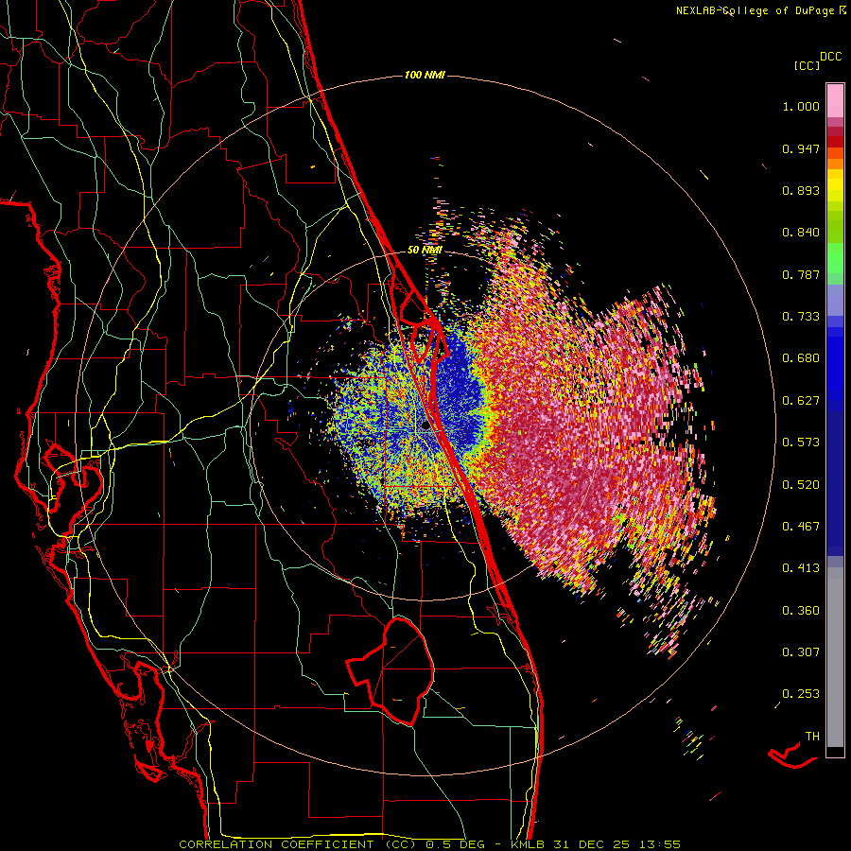Click the "50 NMI" range ring label

click(425, 251)
